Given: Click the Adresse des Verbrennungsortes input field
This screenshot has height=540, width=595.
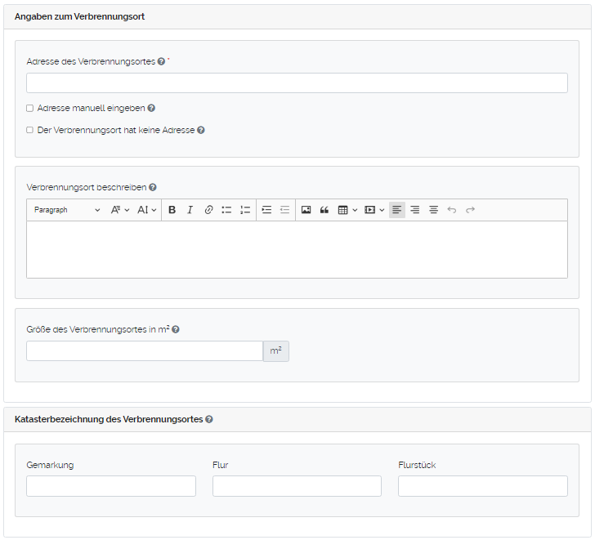Looking at the screenshot, I should click(x=297, y=83).
